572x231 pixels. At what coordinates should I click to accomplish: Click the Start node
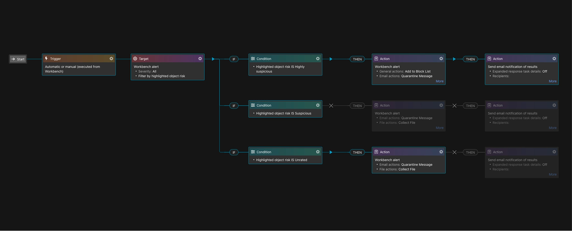(18, 59)
